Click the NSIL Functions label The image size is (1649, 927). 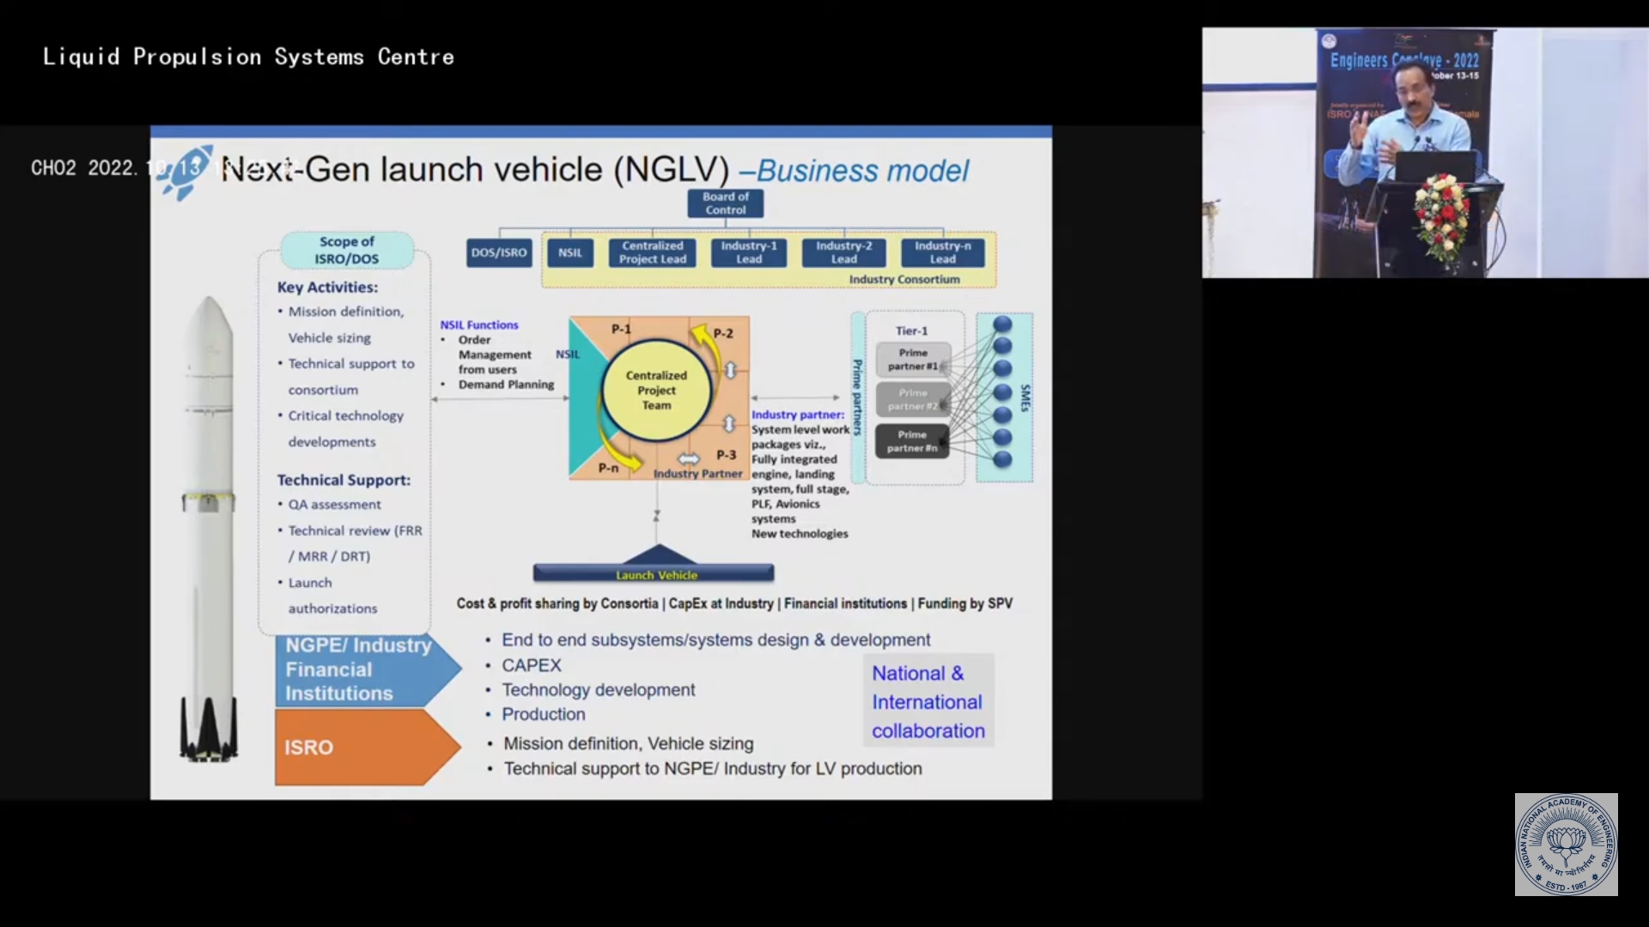coord(479,324)
